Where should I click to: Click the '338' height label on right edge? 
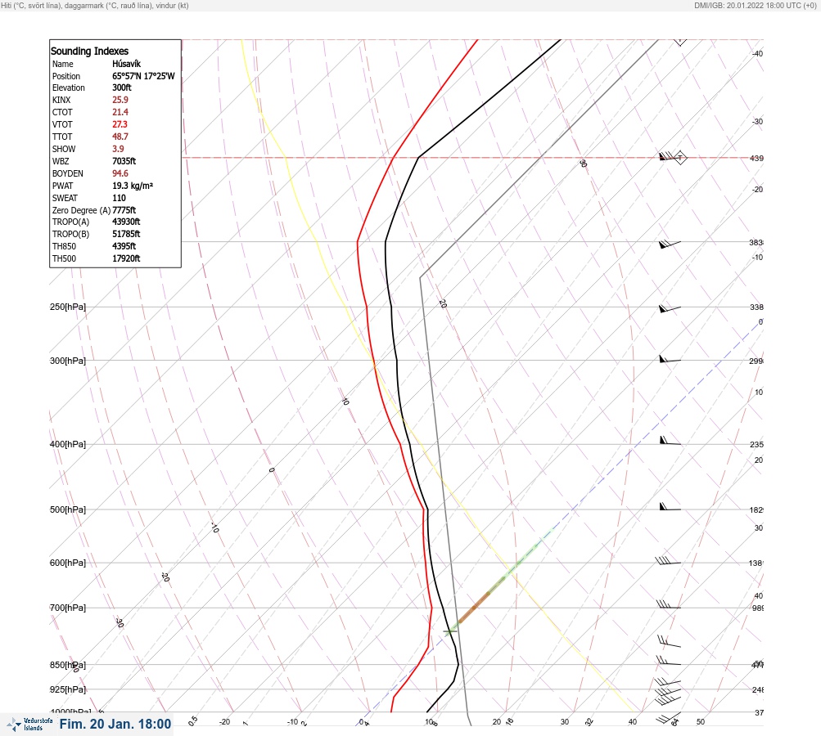click(x=756, y=307)
